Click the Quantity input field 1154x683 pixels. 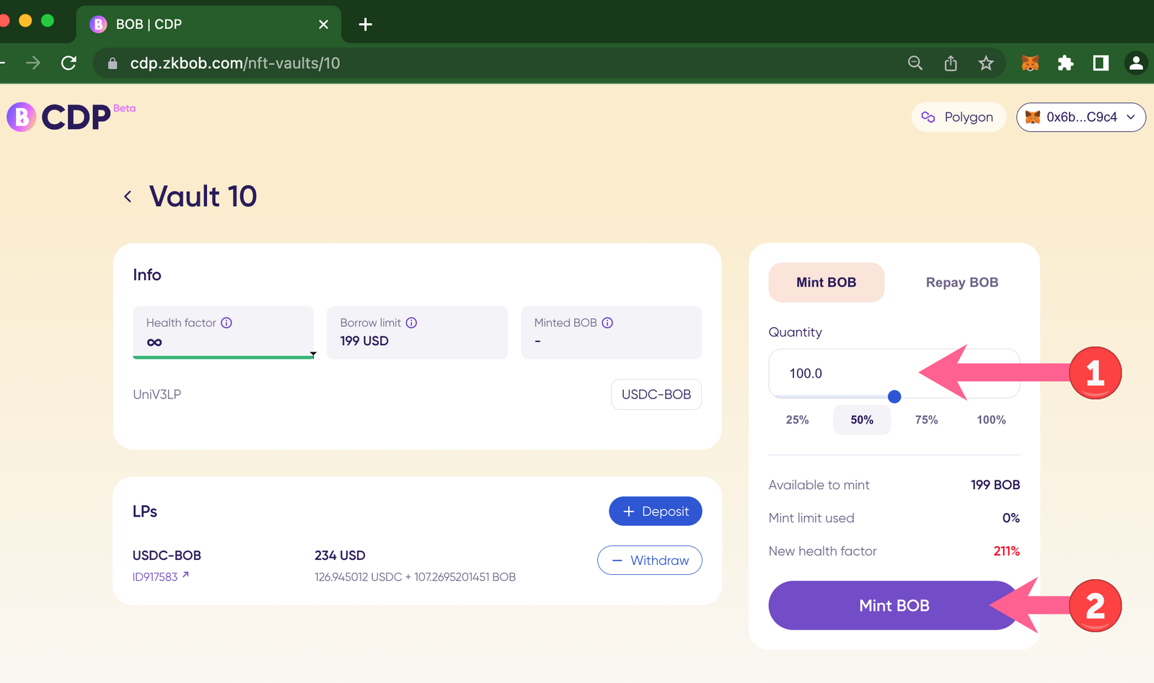(x=894, y=373)
